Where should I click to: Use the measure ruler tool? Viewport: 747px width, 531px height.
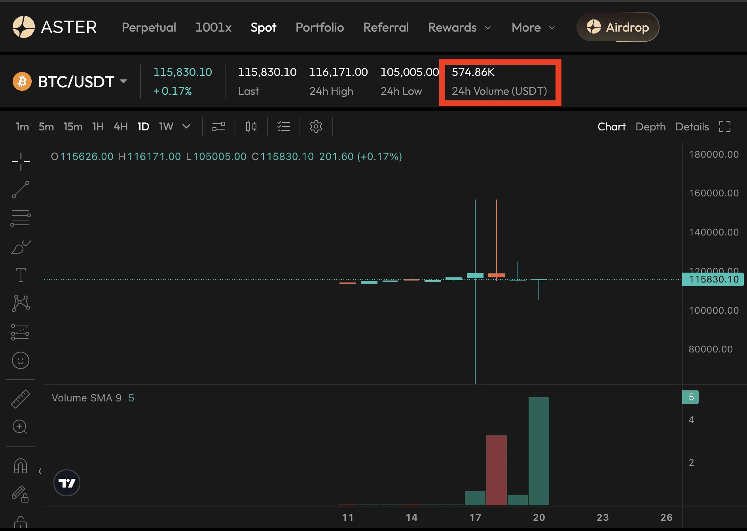coord(21,398)
